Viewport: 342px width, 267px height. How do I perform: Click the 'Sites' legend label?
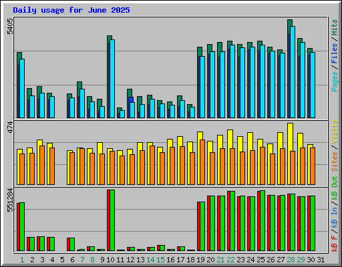[335, 162]
